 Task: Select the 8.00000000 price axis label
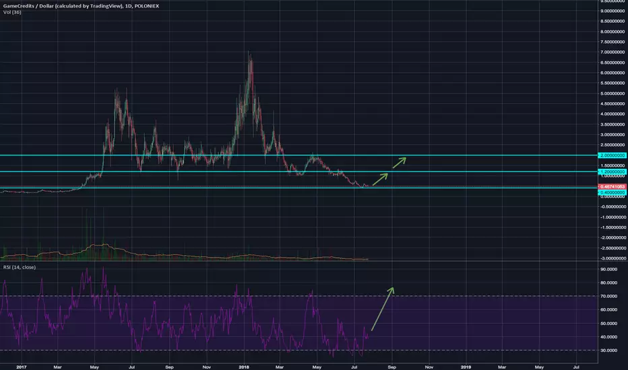613,32
